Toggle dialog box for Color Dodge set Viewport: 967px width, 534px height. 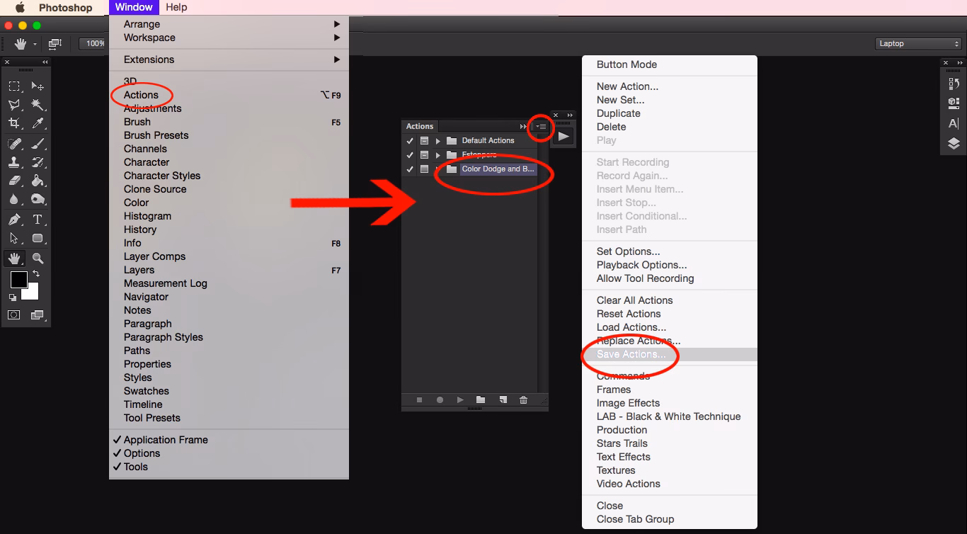pyautogui.click(x=424, y=169)
